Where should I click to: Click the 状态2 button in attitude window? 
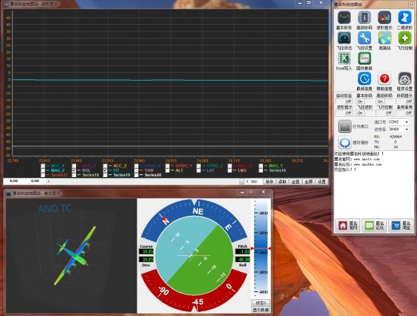coord(261,303)
